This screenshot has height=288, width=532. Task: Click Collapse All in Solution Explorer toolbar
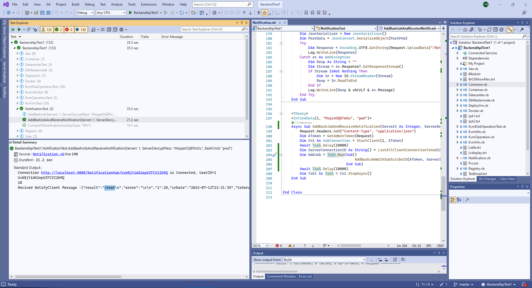click(495, 30)
